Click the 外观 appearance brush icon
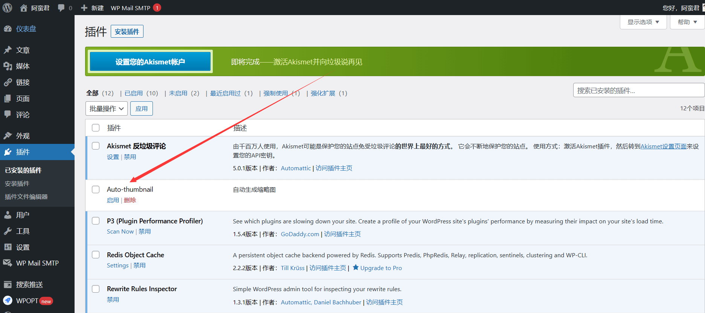Screen dimensions: 705x313 [8, 136]
